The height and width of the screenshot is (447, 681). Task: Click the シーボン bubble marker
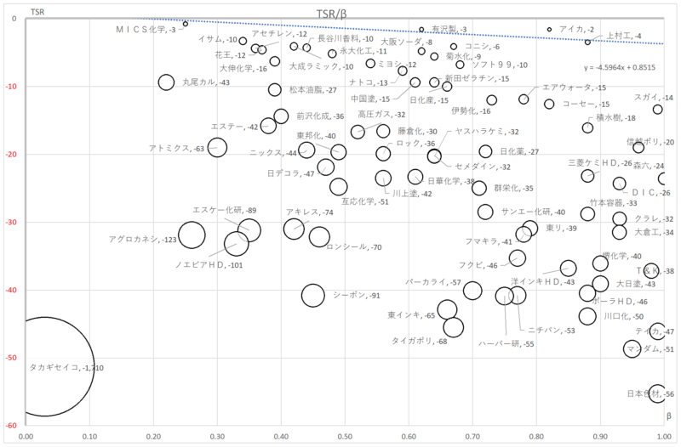click(x=313, y=296)
